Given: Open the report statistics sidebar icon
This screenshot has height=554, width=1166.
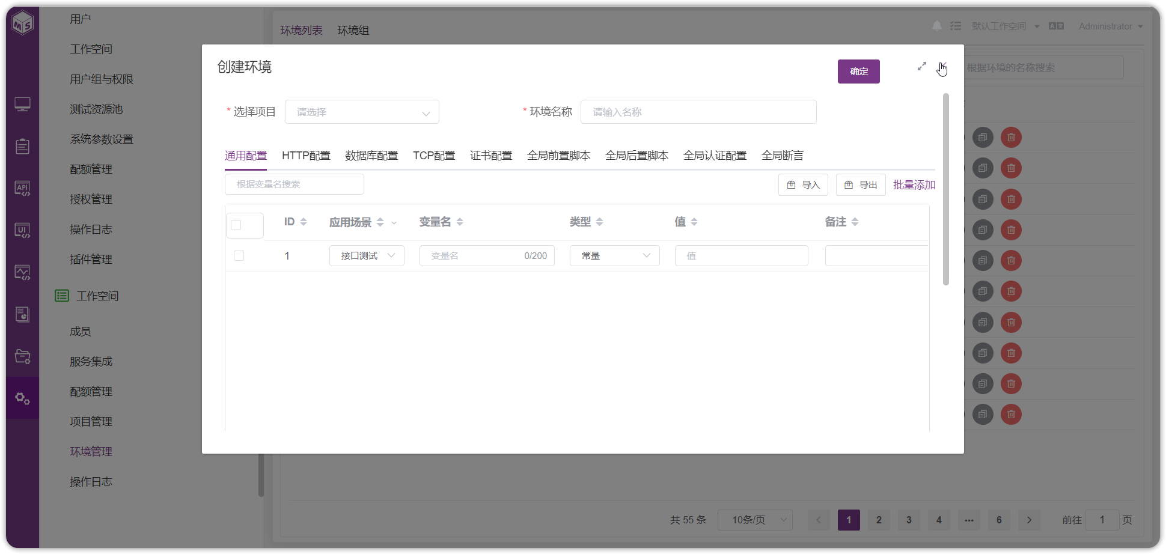Looking at the screenshot, I should click(22, 314).
